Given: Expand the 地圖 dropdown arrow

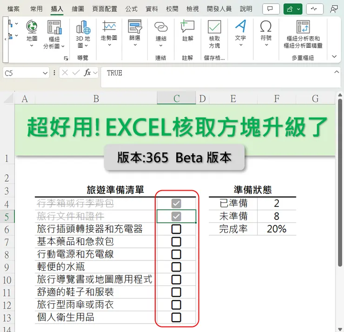Looking at the screenshot, I should pyautogui.click(x=32, y=46).
